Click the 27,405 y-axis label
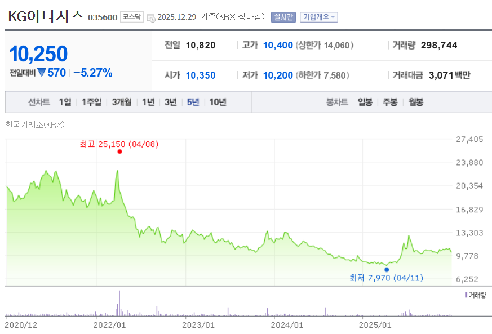 pos(469,139)
